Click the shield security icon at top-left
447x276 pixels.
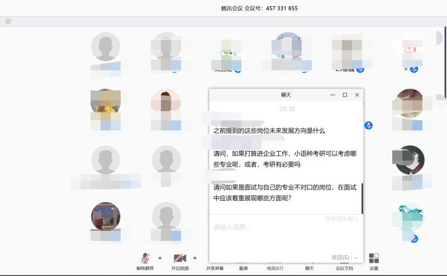point(8,21)
